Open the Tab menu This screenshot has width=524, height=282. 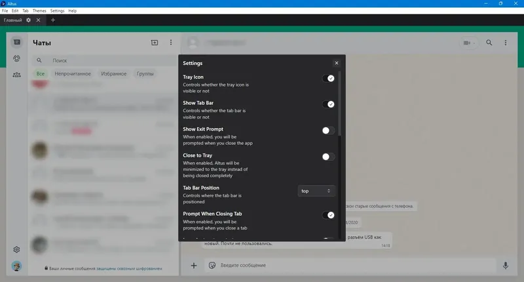pos(26,10)
